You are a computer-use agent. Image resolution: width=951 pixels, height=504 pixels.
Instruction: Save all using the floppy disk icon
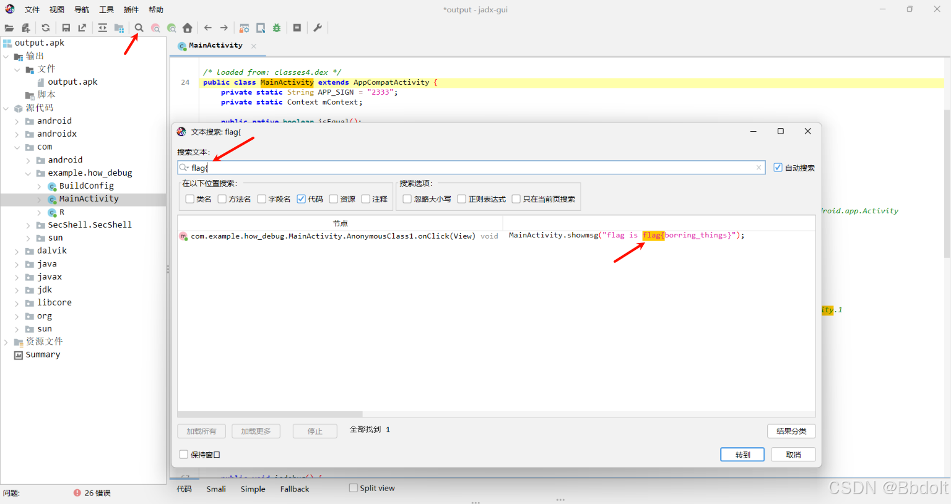[66, 28]
